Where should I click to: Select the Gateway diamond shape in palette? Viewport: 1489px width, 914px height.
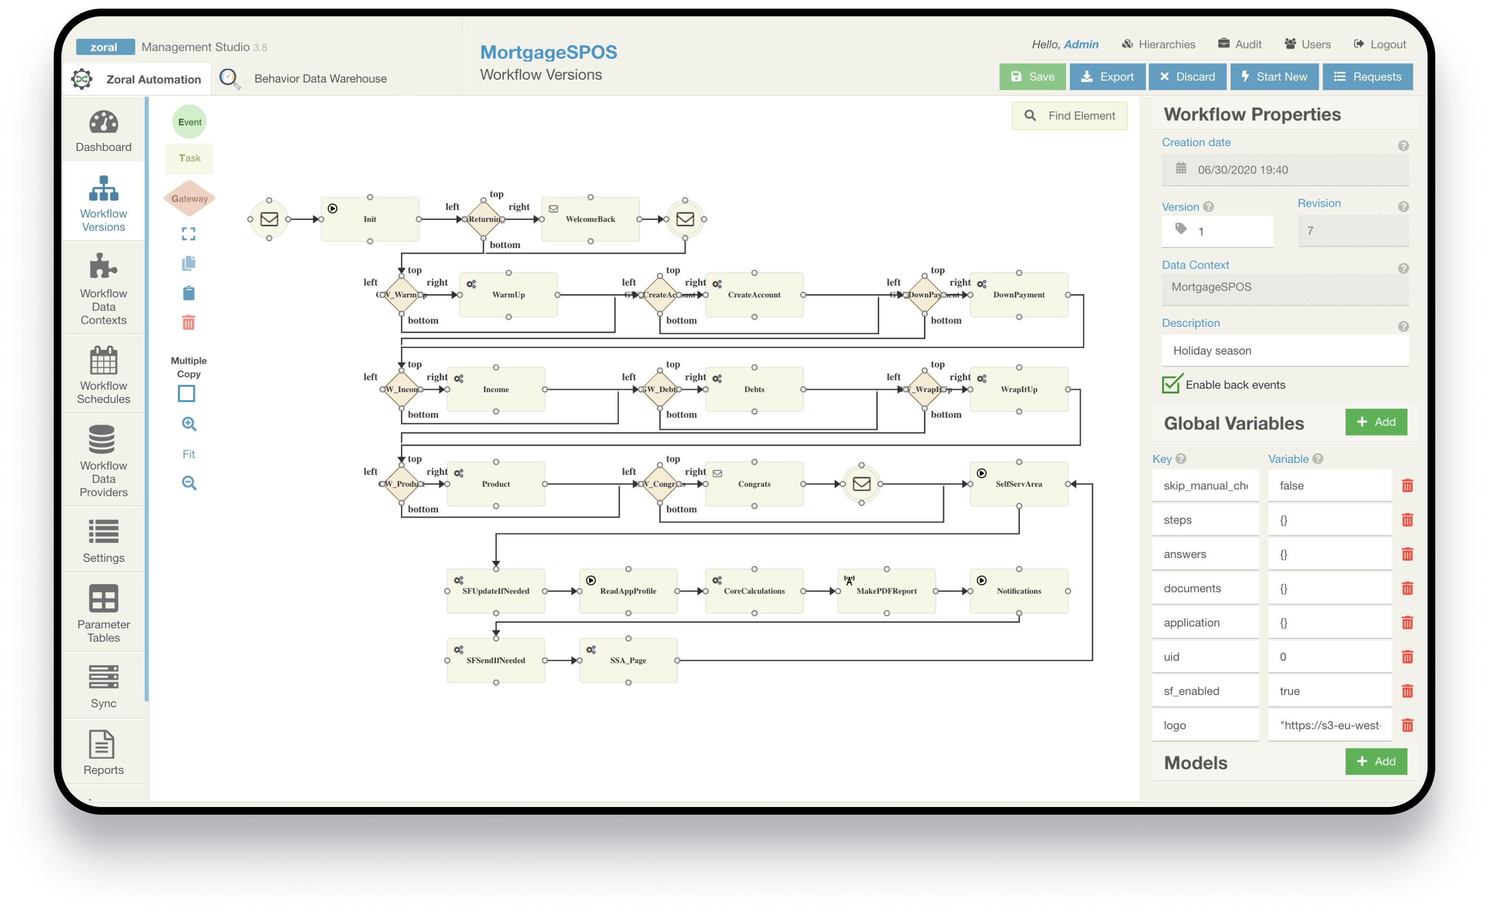[189, 198]
